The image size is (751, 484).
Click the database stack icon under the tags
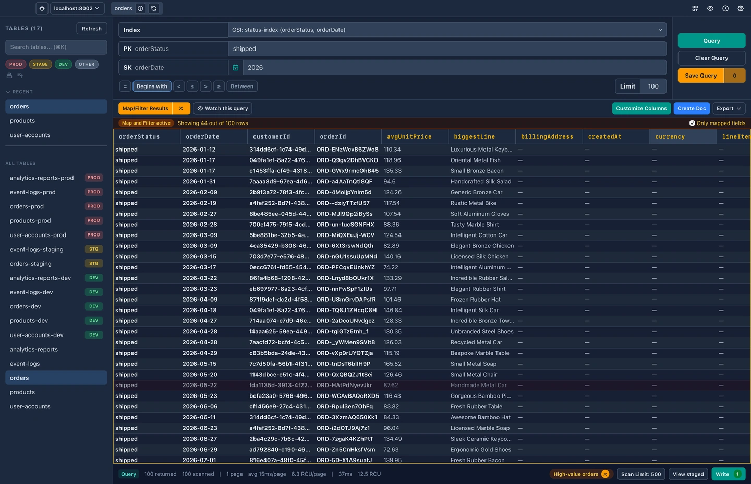pos(9,76)
